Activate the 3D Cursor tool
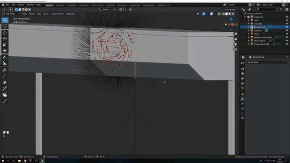 pyautogui.click(x=5, y=26)
